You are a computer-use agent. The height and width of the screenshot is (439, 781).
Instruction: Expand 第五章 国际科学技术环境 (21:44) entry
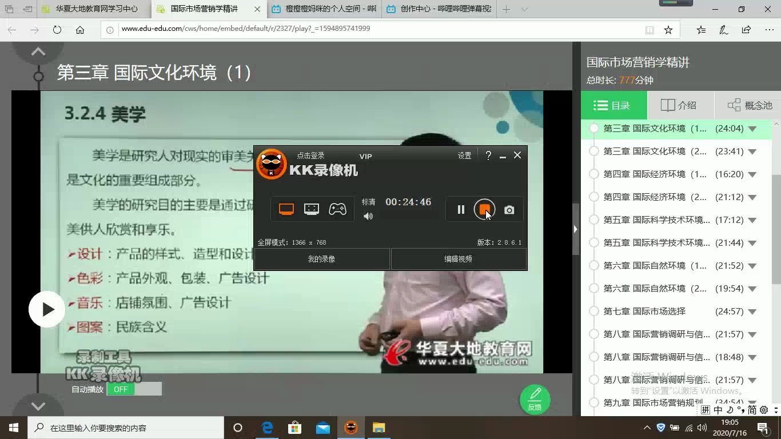point(752,243)
